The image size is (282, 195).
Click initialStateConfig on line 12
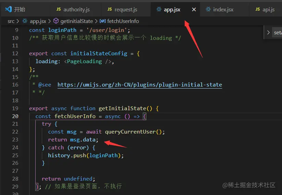point(99,54)
